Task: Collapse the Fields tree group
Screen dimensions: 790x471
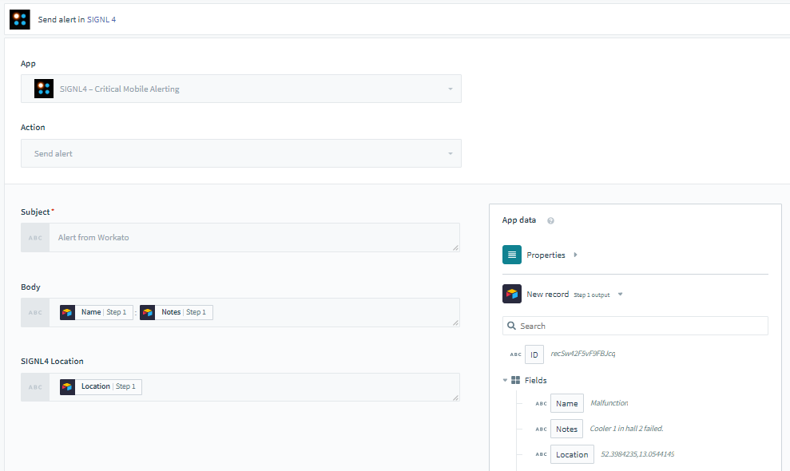Action: pos(506,380)
